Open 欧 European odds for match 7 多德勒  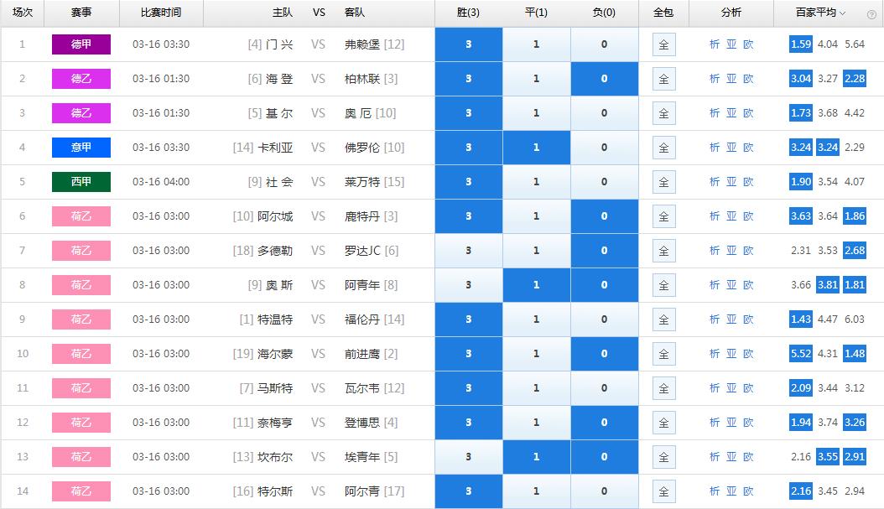coord(748,251)
